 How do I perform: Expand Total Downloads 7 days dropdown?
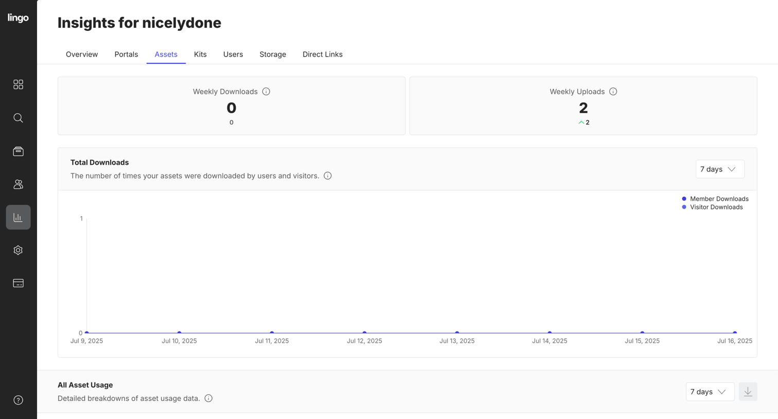(720, 169)
